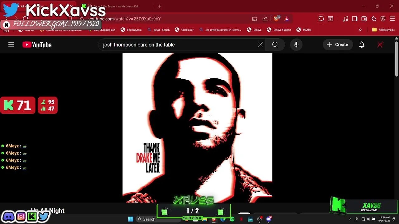Expand hidden bookmarks chevron

coord(360,30)
